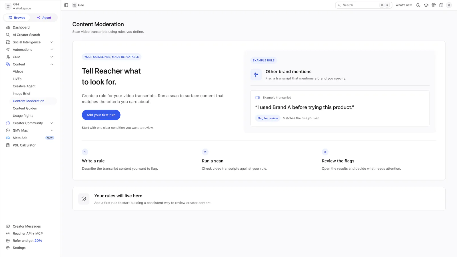Toggle the sidebar panel icon
457x257 pixels.
(x=66, y=5)
